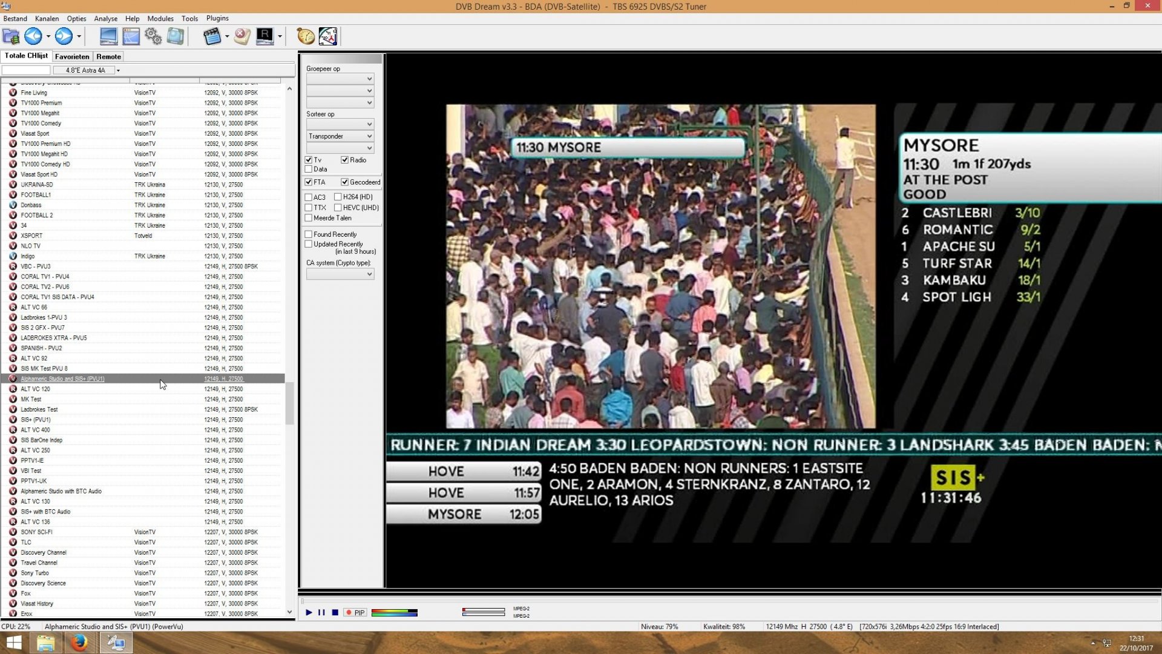Enable the AC3 audio checkbox

(309, 197)
